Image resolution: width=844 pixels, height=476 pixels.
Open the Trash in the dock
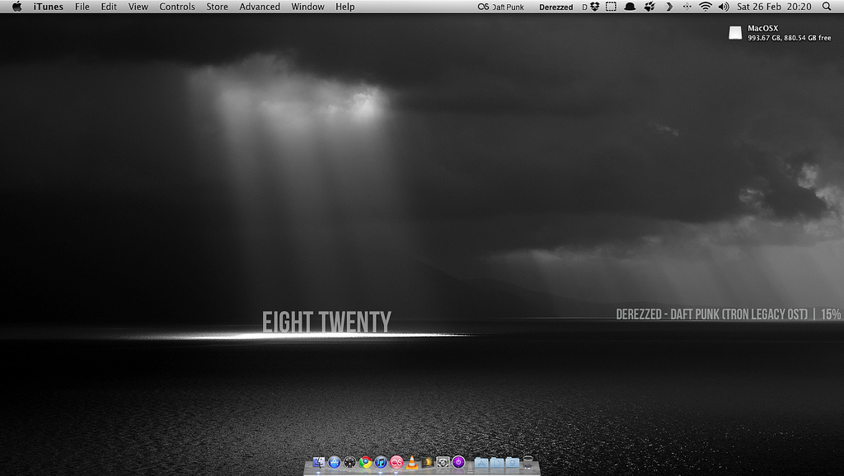coord(528,463)
